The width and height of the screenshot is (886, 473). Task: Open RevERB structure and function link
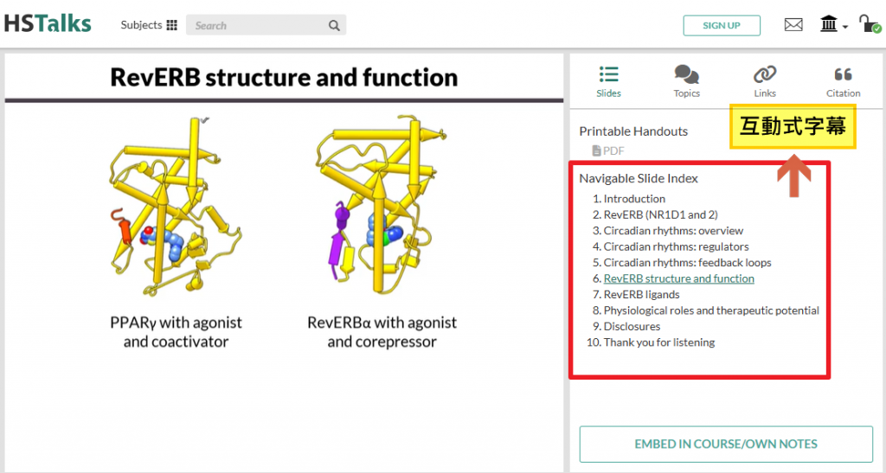point(678,278)
